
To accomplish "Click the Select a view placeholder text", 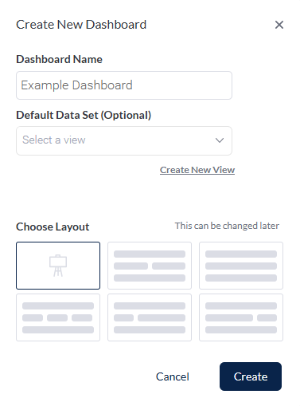I will tap(54, 140).
